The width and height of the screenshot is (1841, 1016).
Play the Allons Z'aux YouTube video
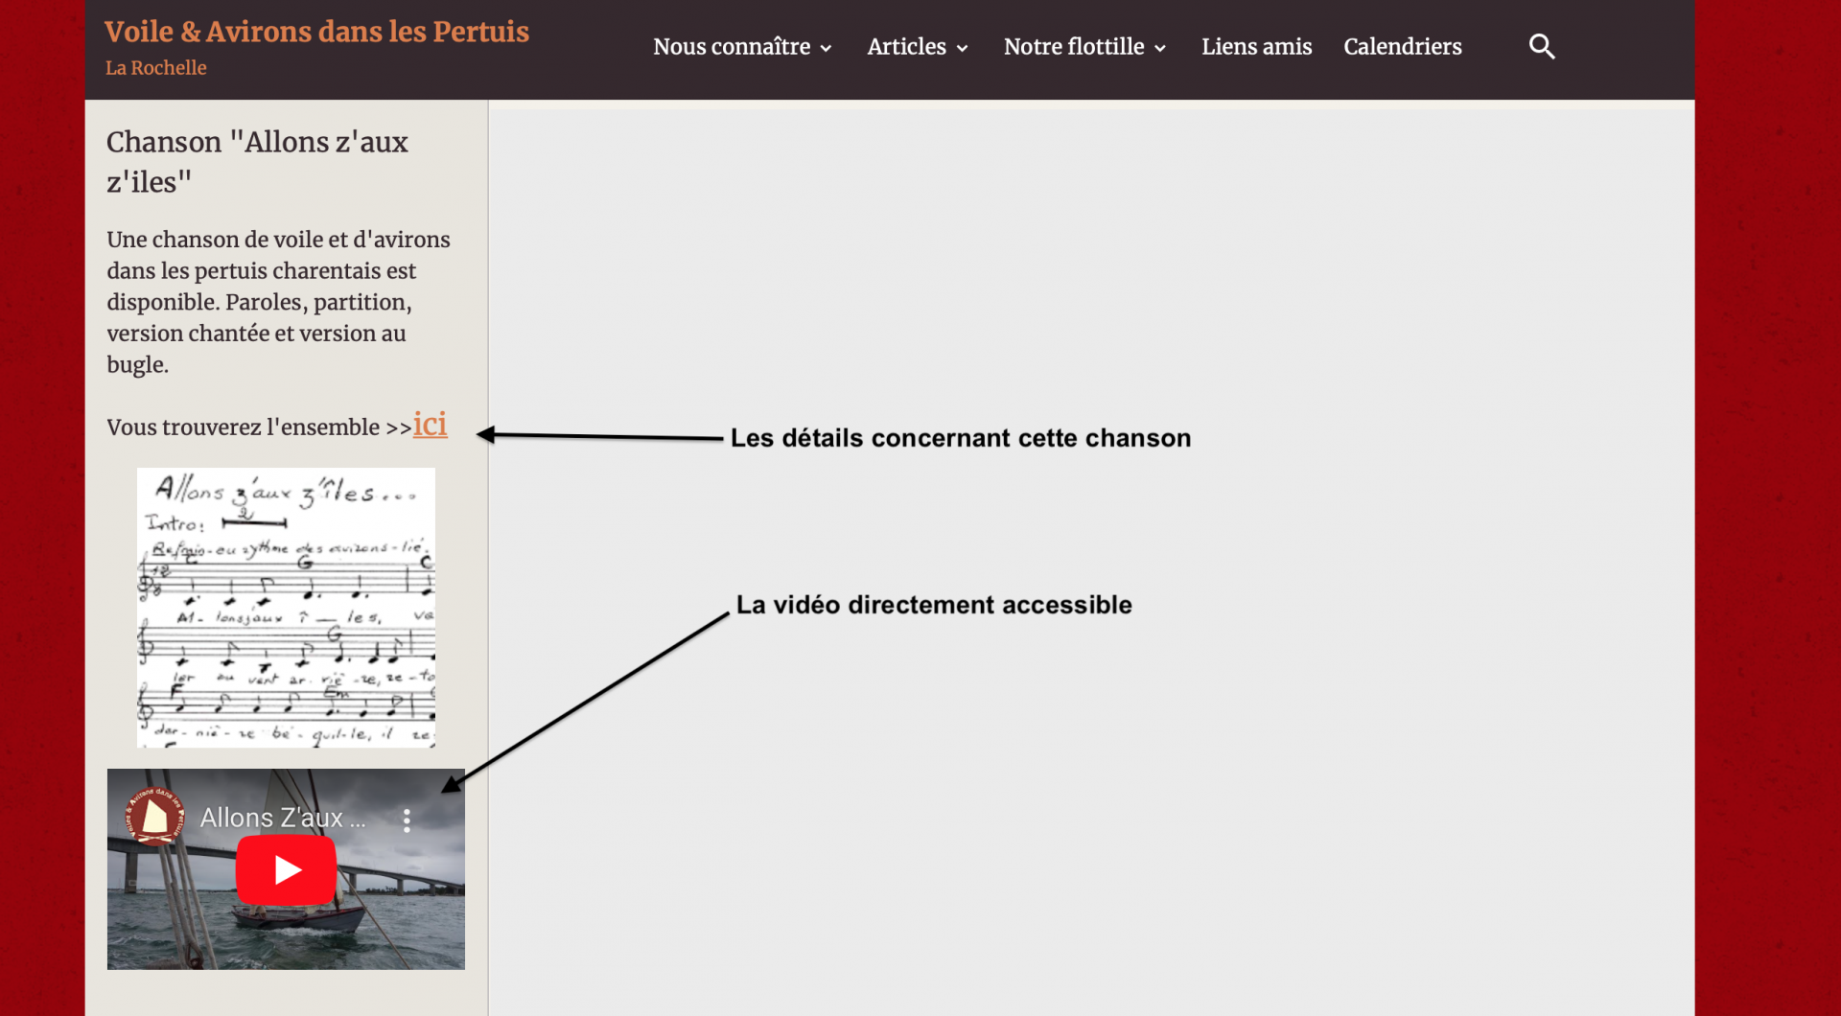pos(286,869)
